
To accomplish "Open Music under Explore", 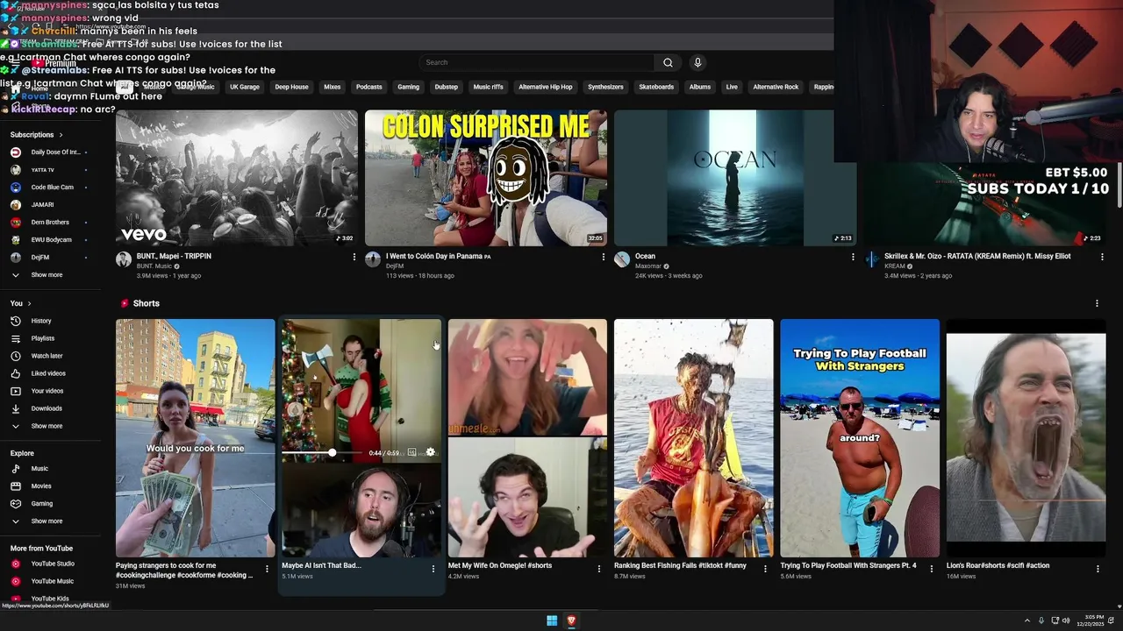I will click(x=39, y=469).
